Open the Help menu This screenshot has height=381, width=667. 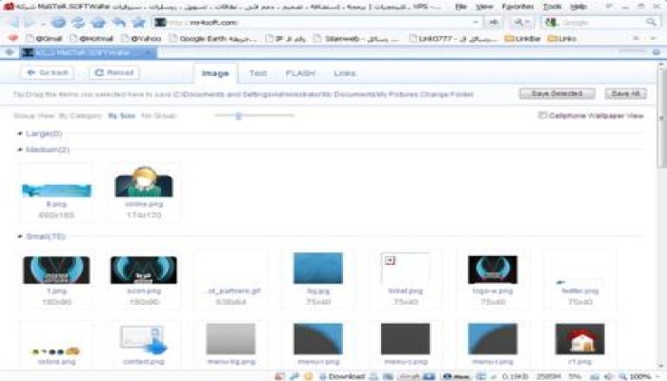click(x=578, y=7)
